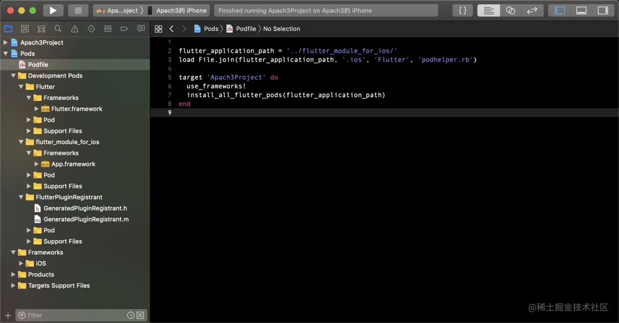This screenshot has height=323, width=619.
Task: Show the Breakpoint navigator
Action: (124, 29)
